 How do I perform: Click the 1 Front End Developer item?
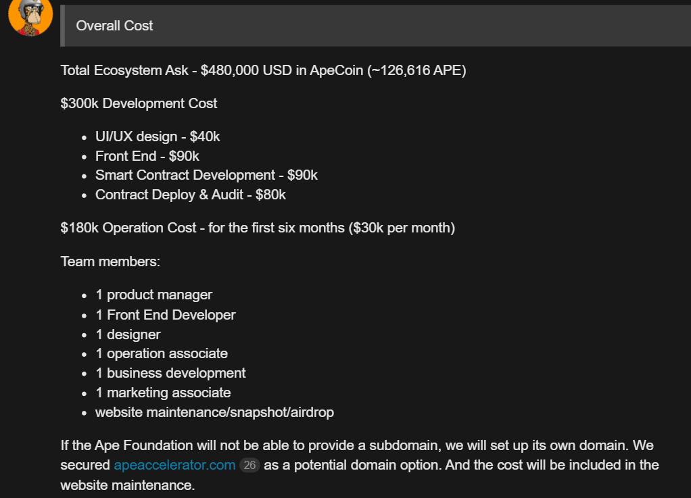click(x=165, y=315)
